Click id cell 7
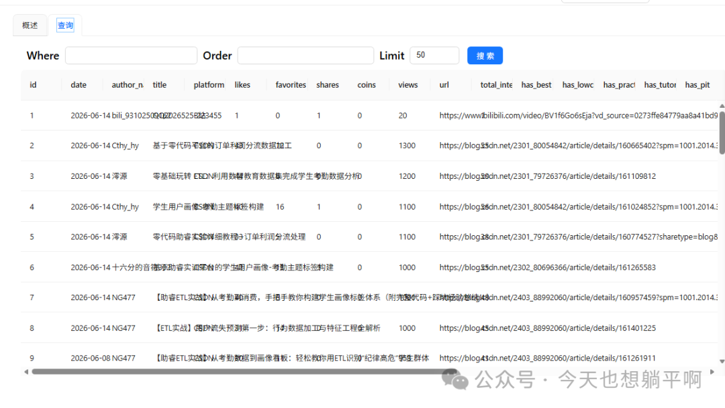This screenshot has width=725, height=408. click(x=32, y=297)
